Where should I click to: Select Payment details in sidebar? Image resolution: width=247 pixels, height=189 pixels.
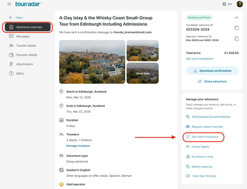pyautogui.click(x=27, y=55)
